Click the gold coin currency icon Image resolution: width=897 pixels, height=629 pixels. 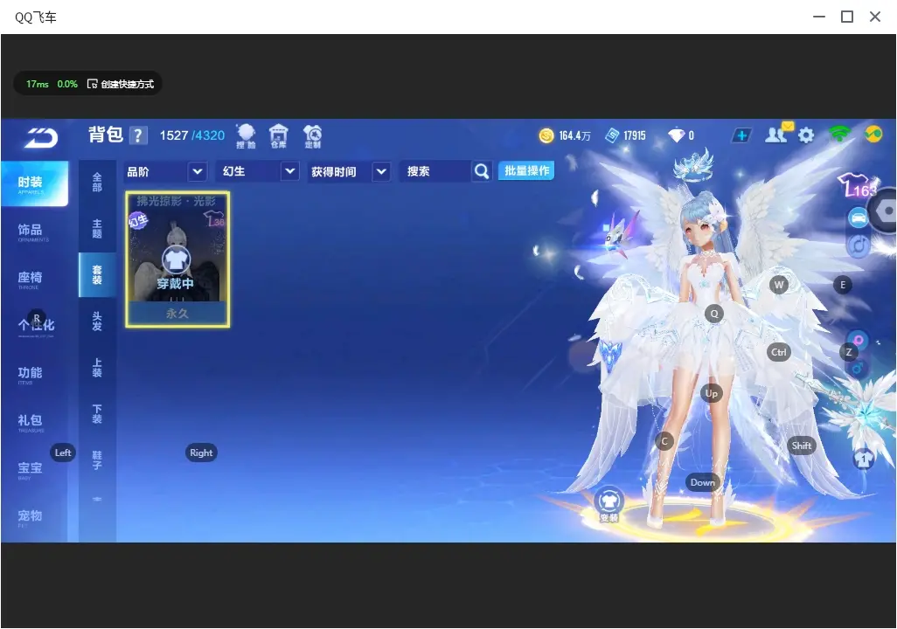pos(546,135)
